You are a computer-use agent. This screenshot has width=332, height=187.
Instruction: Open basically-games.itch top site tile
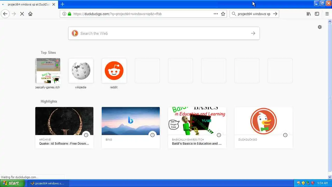[48, 71]
